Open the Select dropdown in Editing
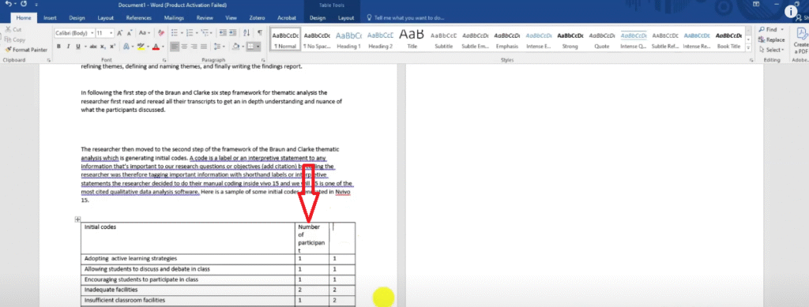The width and height of the screenshot is (809, 307). tap(771, 50)
